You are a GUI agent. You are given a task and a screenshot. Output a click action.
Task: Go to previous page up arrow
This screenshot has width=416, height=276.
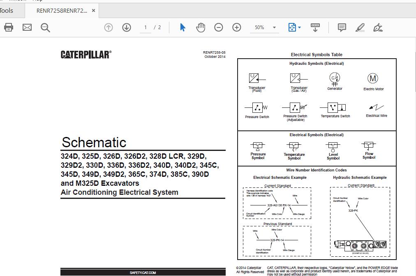pos(108,27)
